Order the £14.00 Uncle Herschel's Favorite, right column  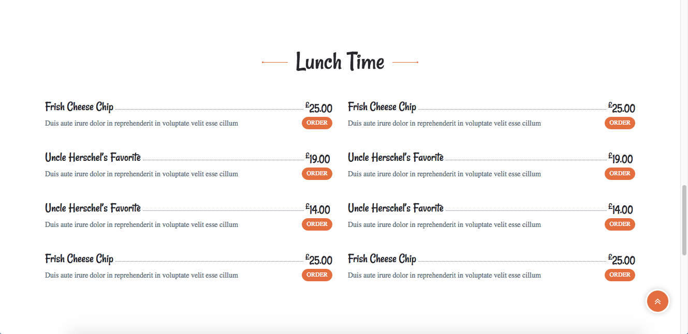point(620,224)
